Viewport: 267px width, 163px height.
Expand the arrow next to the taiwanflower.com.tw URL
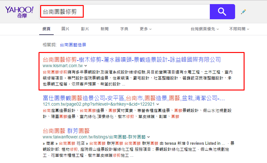[149, 137]
